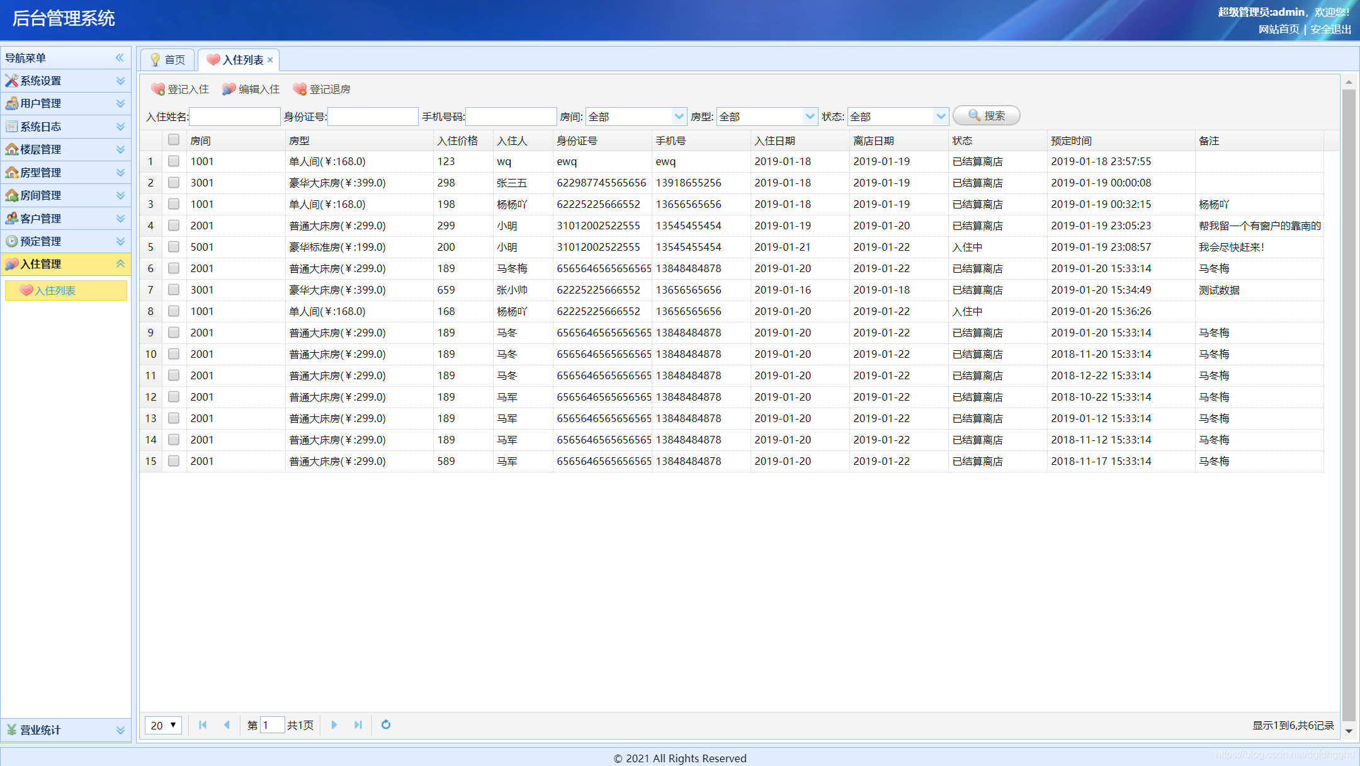Click the 系统日志 log icon

11,127
